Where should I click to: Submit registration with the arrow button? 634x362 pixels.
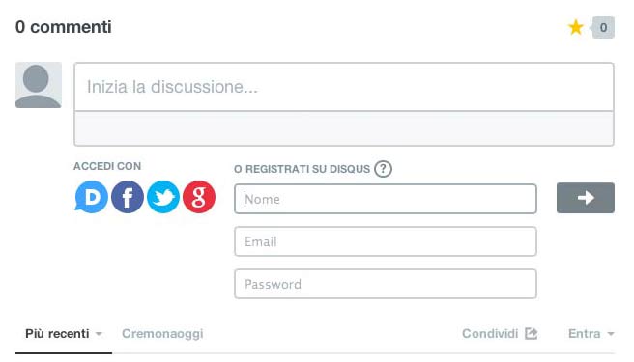(586, 198)
